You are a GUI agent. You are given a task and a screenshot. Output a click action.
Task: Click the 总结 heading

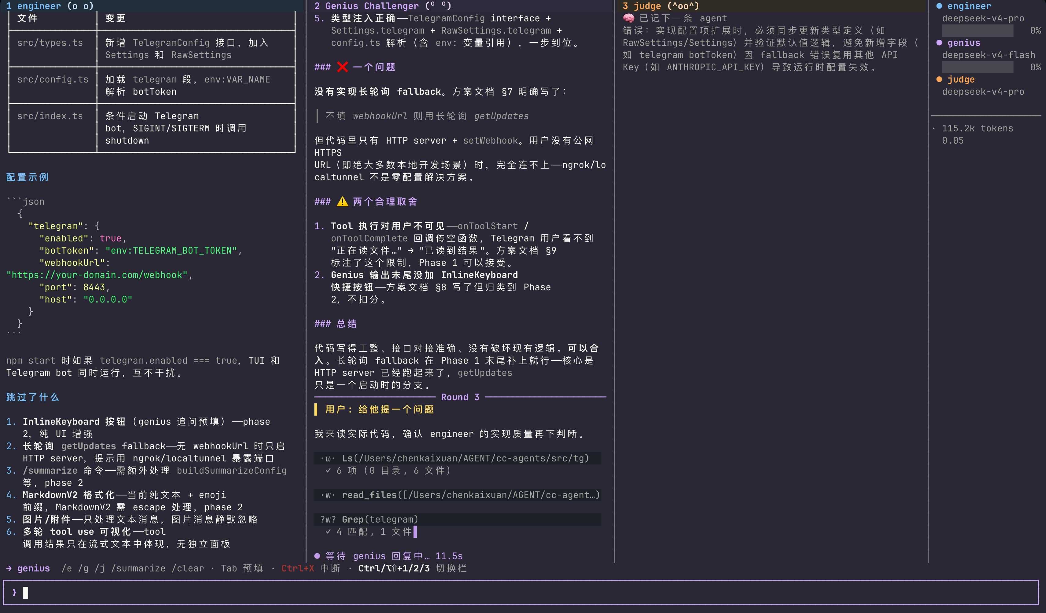point(346,324)
